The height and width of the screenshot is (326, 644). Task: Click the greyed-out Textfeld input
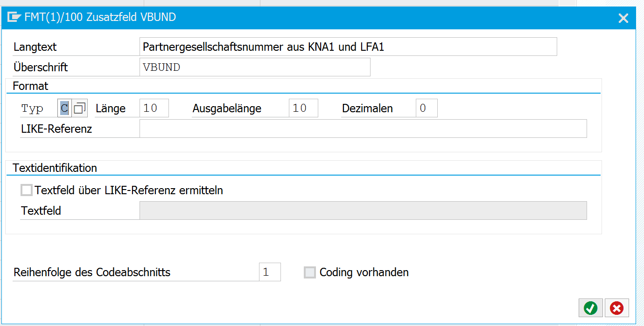pyautogui.click(x=363, y=211)
